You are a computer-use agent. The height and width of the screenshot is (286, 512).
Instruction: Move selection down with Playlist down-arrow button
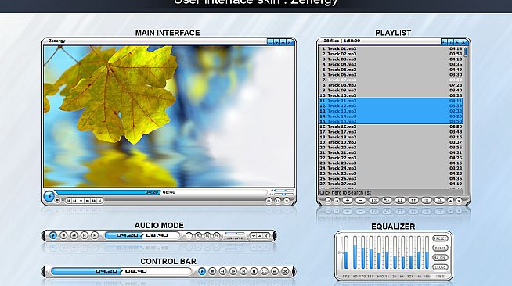coord(459,201)
